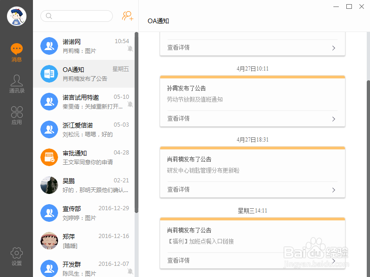This screenshot has width=370, height=277.
Task: Open the Apps (应用) icon in sidebar
Action: 17,116
